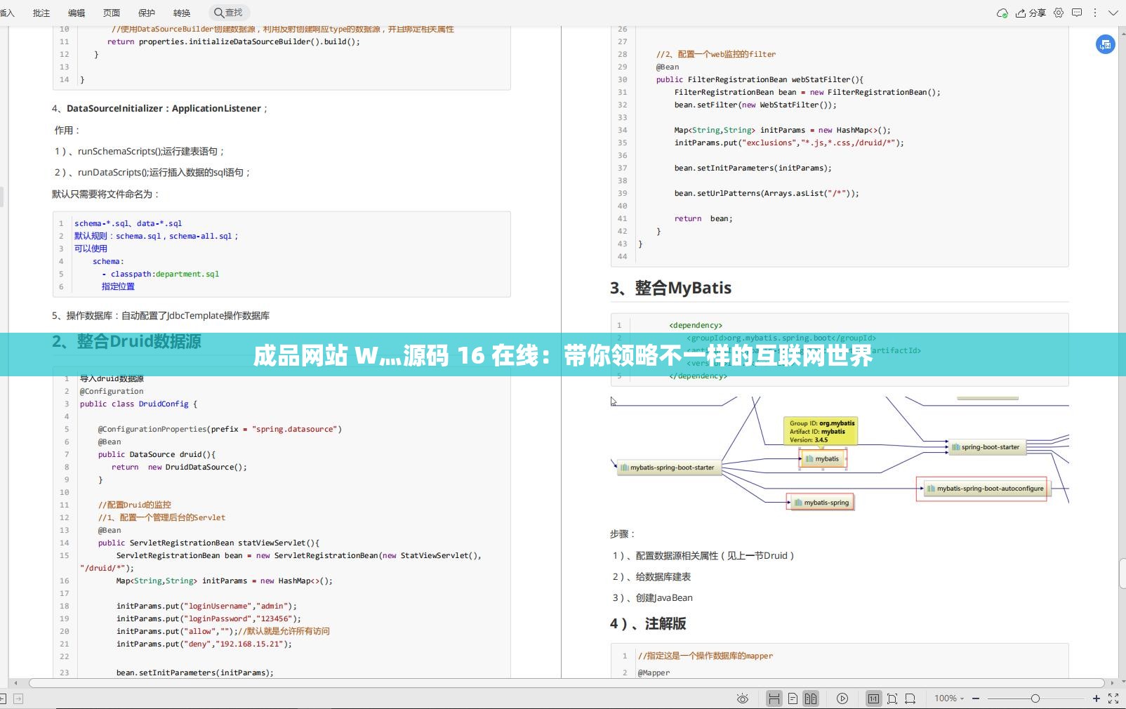Click the fit-to-width view icon
This screenshot has width=1126, height=709.
(910, 698)
